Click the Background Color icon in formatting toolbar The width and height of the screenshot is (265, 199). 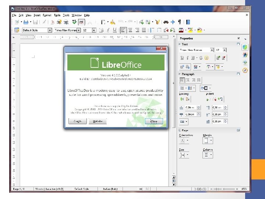click(x=199, y=30)
